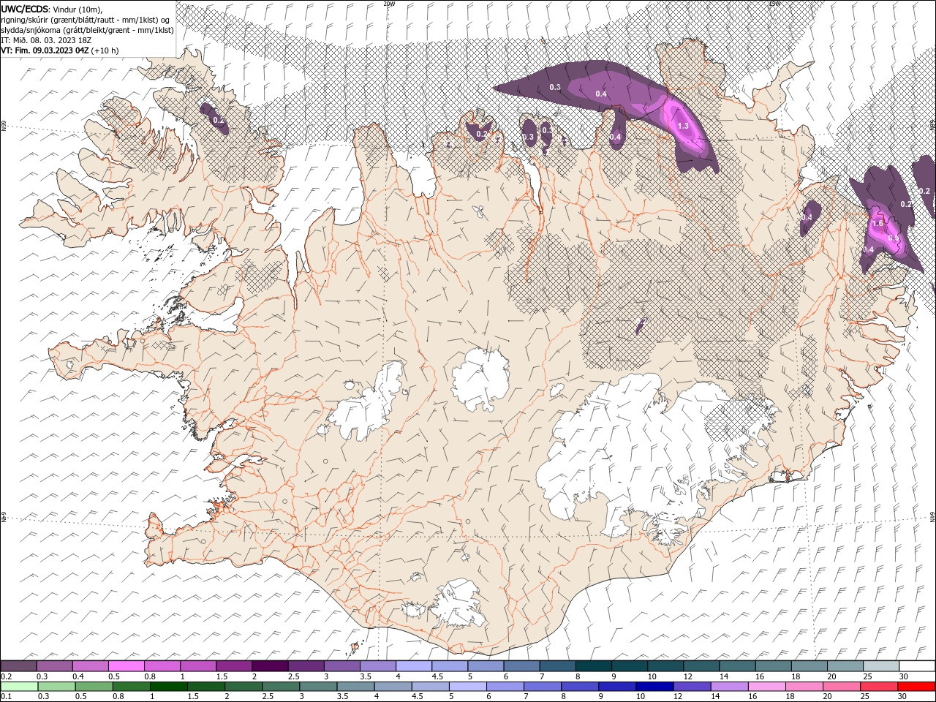Pick upper legend swatch between 18 and 20
This screenshot has width=936, height=702.
[809, 666]
